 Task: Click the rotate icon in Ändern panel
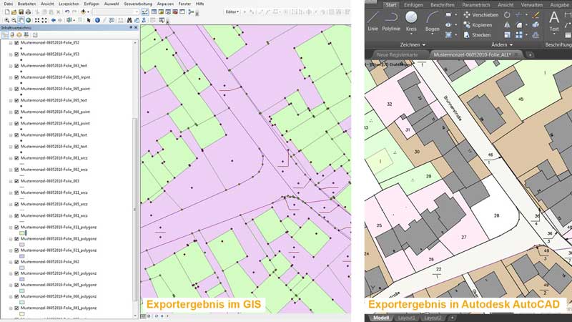507,15
